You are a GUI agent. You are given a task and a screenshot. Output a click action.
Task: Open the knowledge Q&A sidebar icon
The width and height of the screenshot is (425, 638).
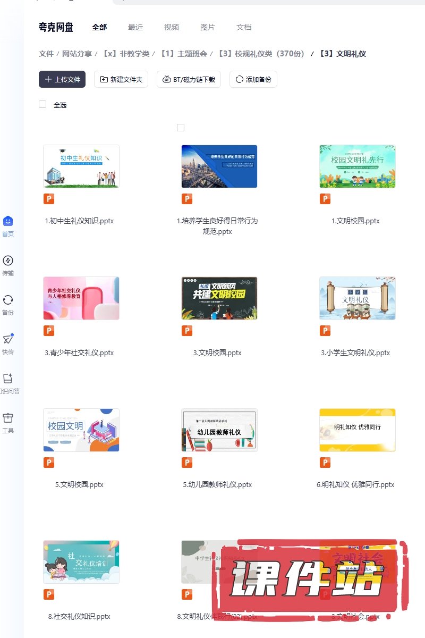click(8, 379)
